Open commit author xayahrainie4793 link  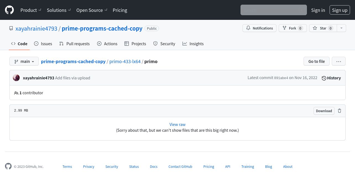pos(38,78)
